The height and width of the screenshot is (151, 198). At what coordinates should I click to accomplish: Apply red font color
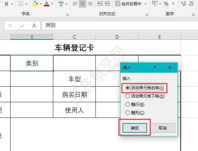point(47,4)
